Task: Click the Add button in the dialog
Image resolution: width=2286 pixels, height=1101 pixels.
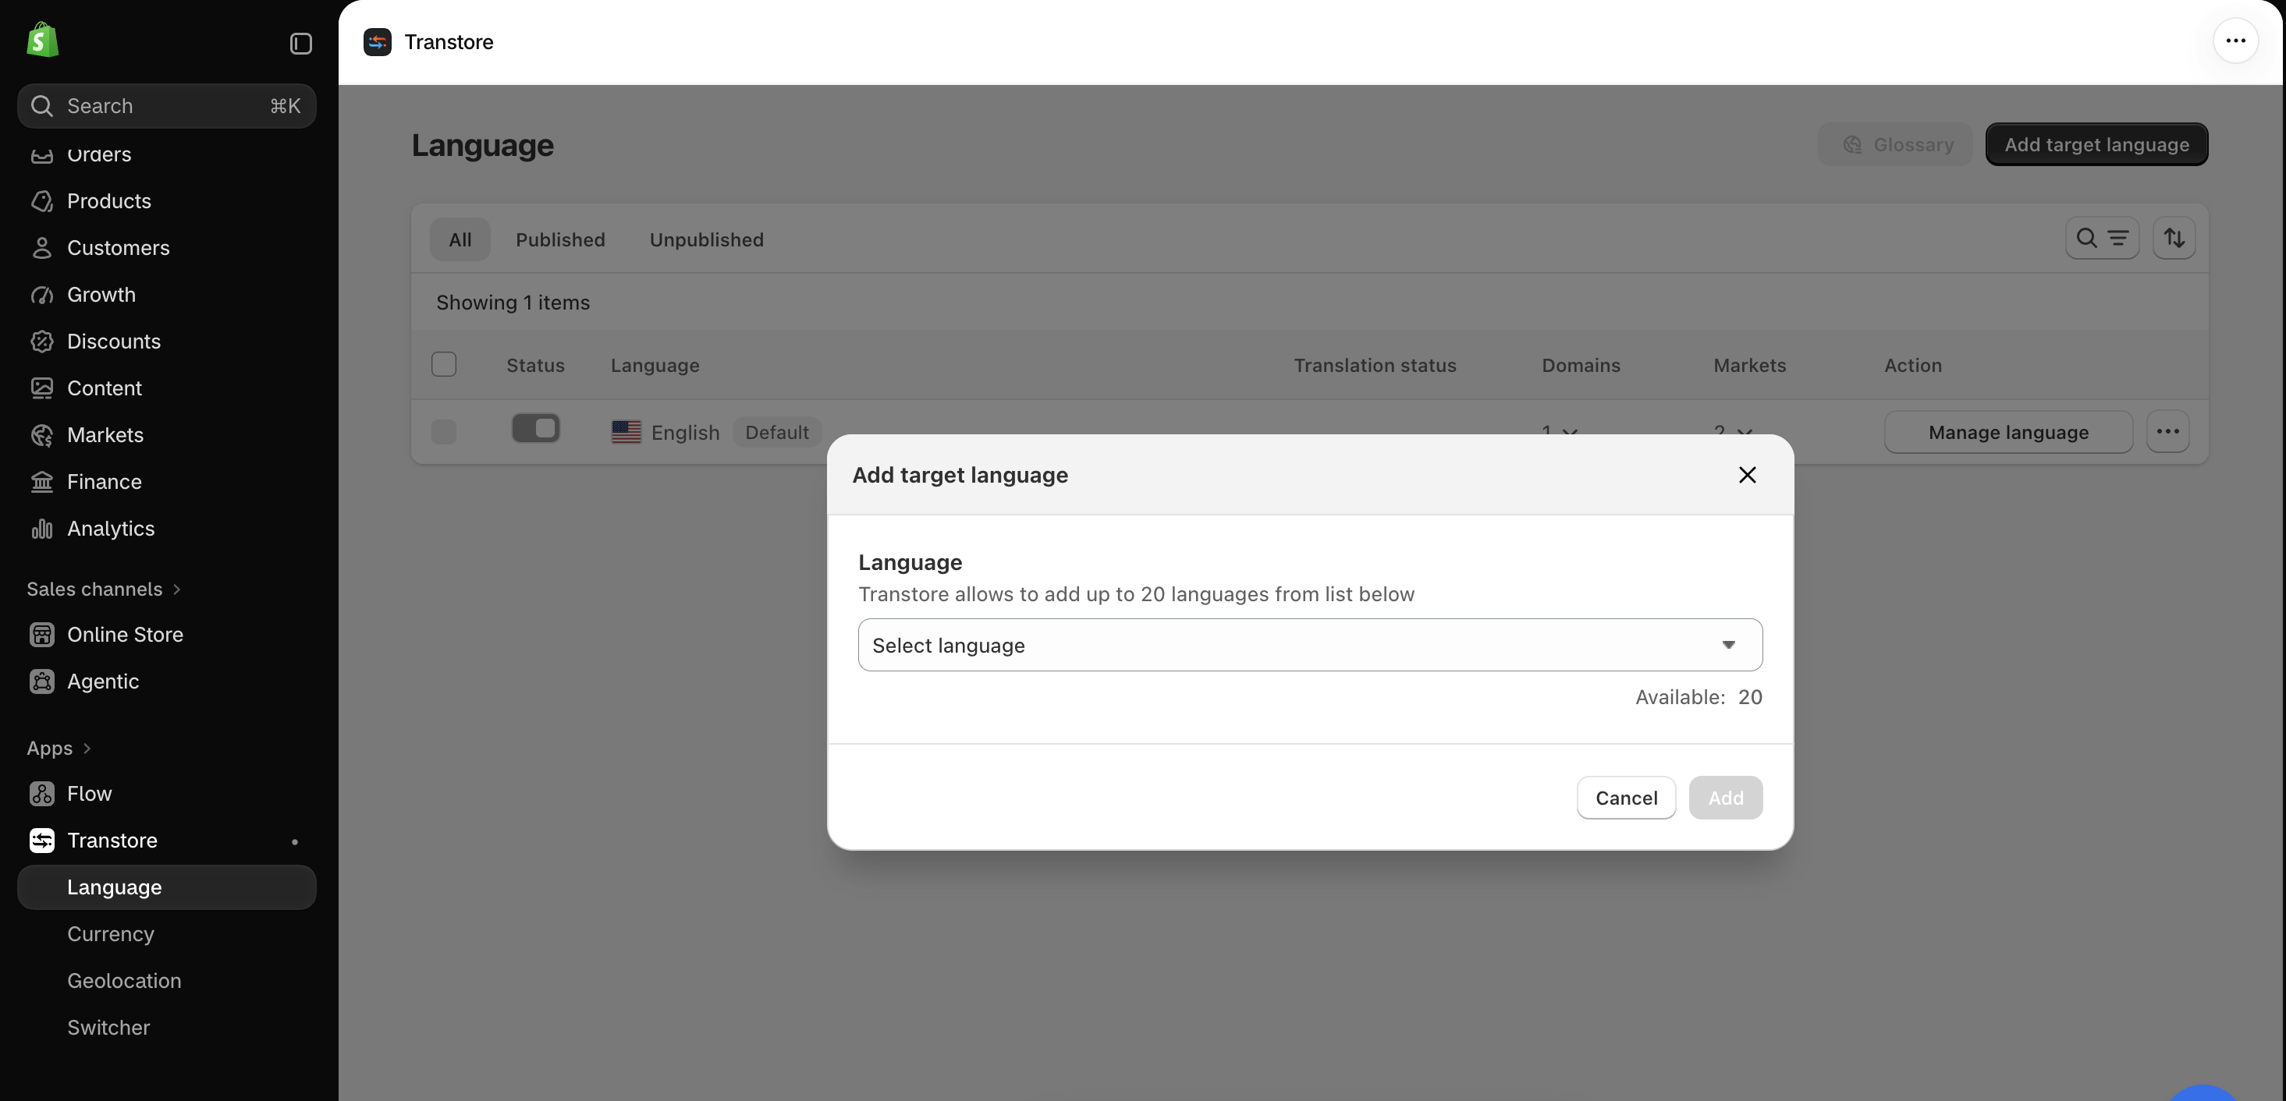Action: click(x=1725, y=798)
